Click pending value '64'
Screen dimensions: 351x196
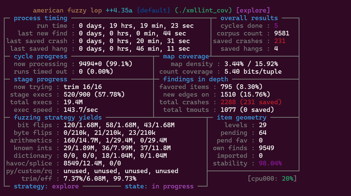[263, 132]
